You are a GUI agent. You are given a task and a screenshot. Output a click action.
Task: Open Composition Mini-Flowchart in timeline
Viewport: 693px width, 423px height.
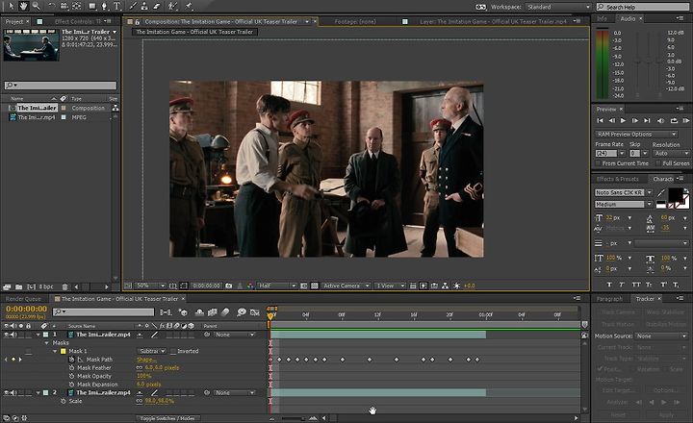(x=167, y=312)
